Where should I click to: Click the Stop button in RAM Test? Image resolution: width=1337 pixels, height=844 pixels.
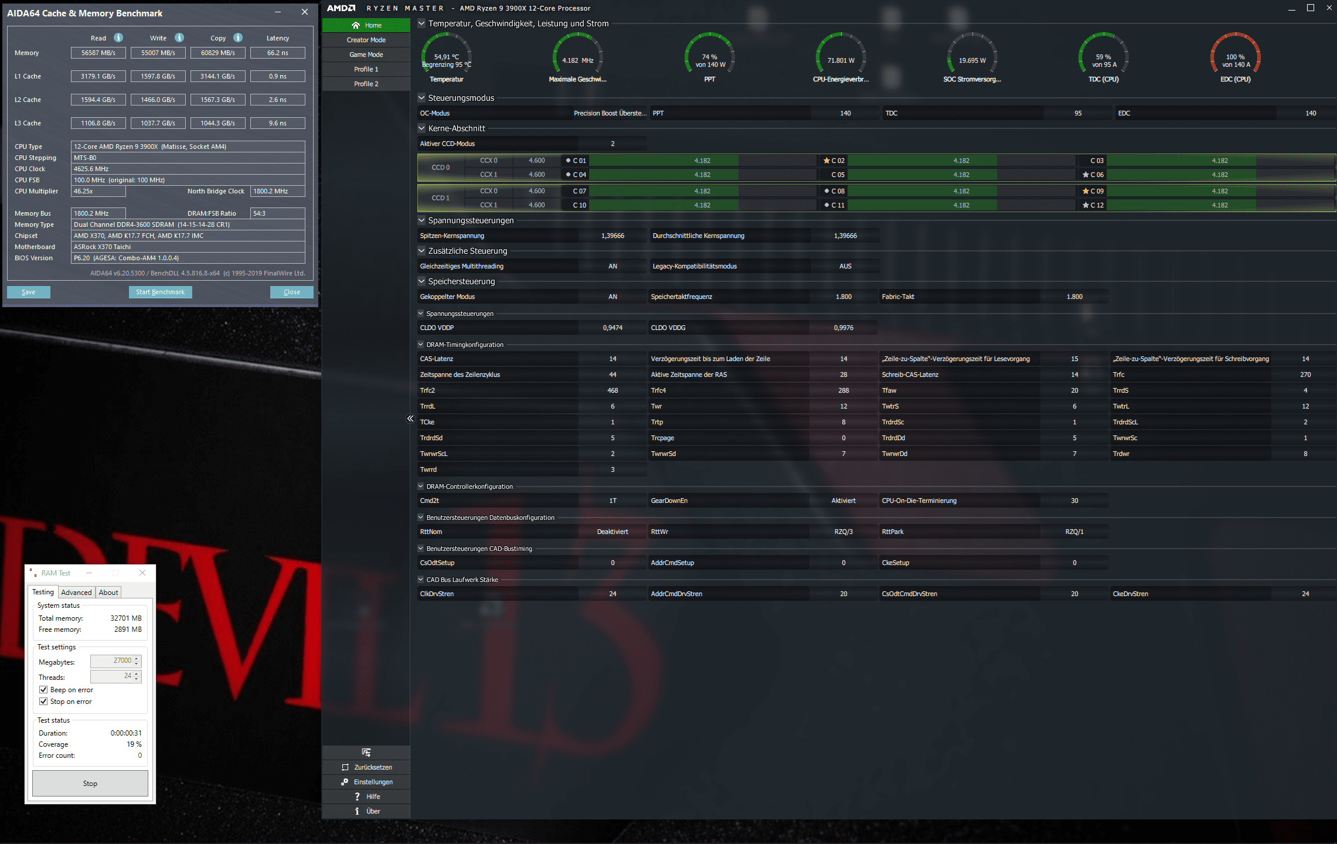[90, 783]
